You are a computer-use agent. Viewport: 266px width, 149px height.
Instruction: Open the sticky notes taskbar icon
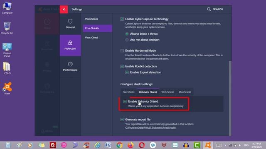[x=42, y=145]
